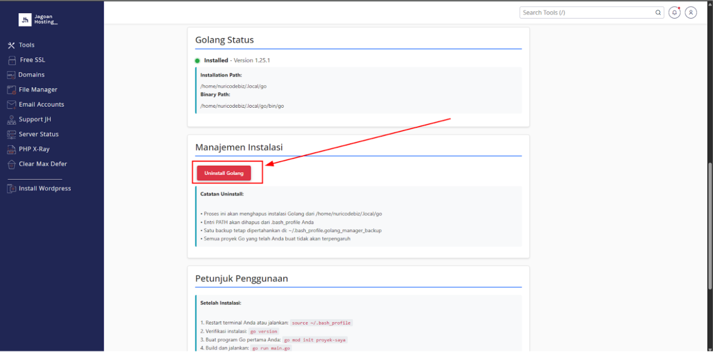
Task: Click the search magnifier icon
Action: (658, 13)
